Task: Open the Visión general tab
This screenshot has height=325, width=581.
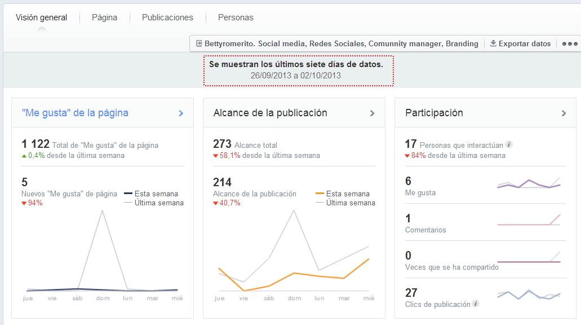Action: tap(41, 17)
